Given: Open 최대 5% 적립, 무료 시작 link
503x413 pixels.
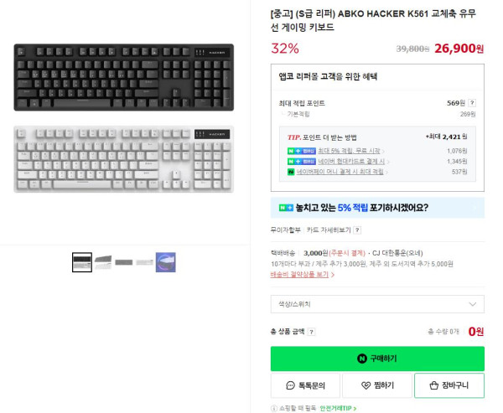Looking at the screenshot, I should coord(349,151).
